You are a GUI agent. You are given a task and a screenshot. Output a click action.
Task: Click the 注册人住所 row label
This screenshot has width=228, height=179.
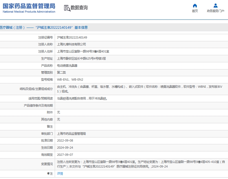tap(45, 51)
